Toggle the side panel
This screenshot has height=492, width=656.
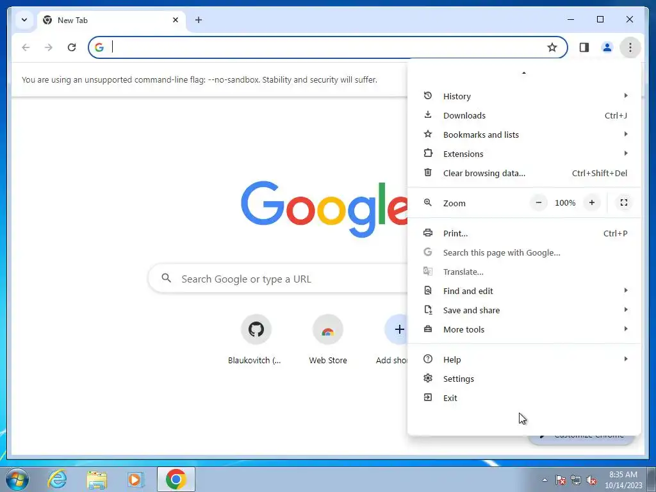tap(584, 47)
